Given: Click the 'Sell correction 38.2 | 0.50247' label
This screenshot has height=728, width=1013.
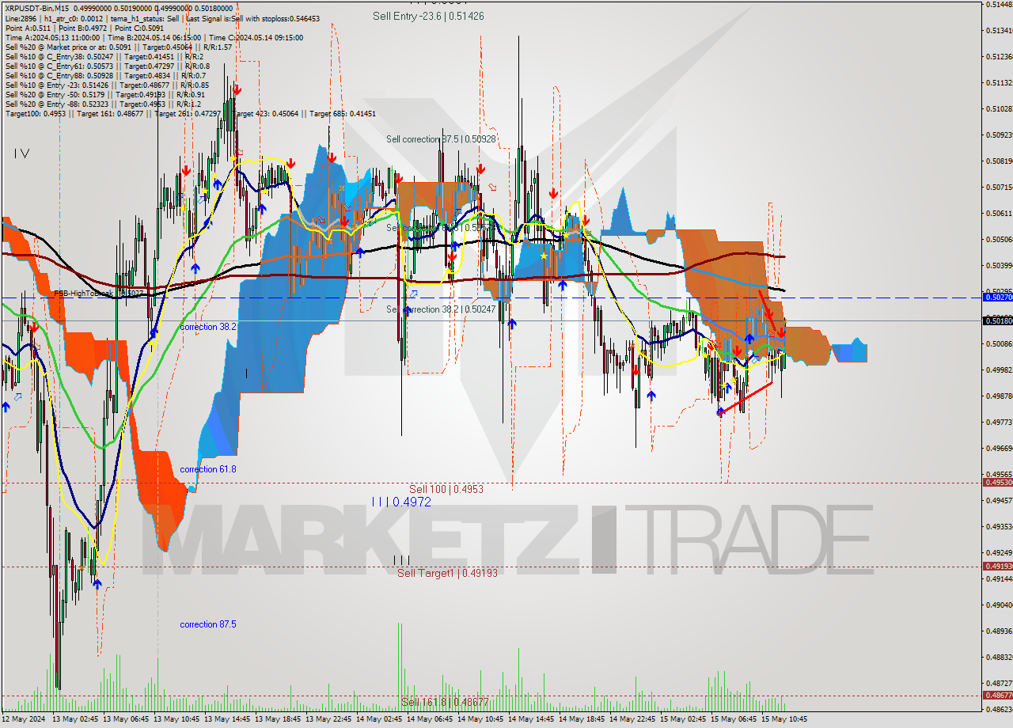Looking at the screenshot, I should pyautogui.click(x=441, y=309).
